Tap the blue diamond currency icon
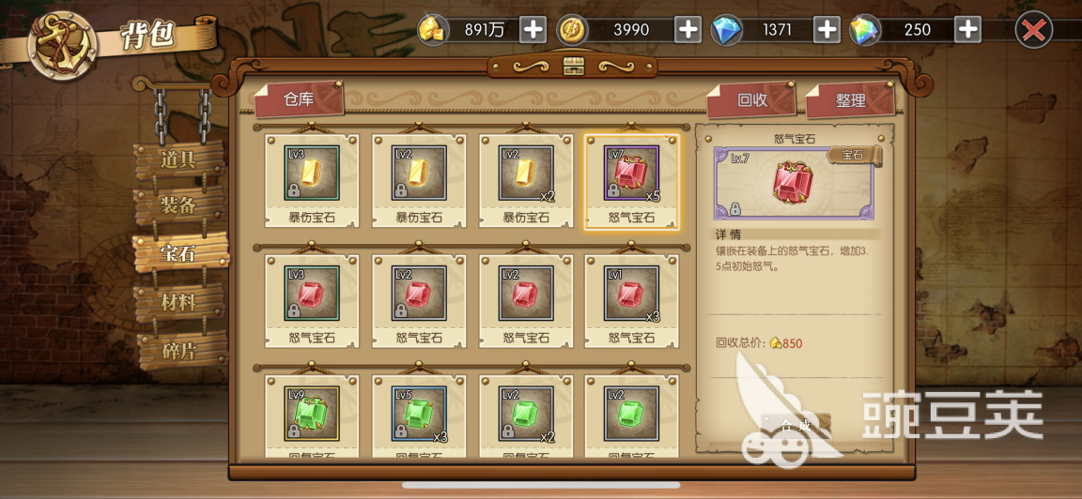This screenshot has width=1082, height=499. [727, 30]
